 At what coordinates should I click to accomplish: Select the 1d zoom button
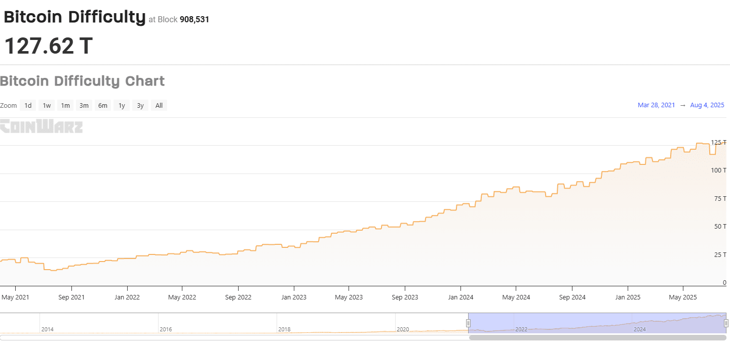[28, 105]
